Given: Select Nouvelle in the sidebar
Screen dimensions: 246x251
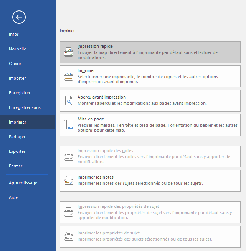Looking at the screenshot, I should (18, 49).
